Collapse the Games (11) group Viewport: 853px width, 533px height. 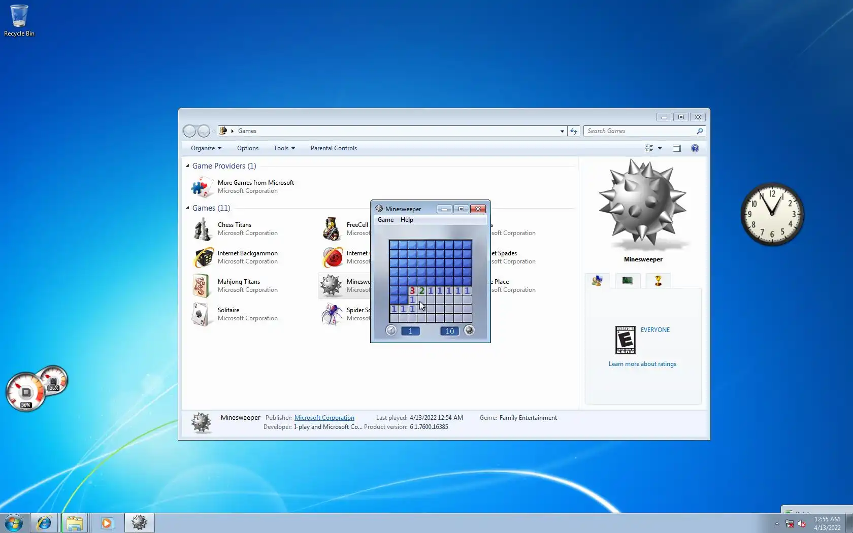(187, 208)
